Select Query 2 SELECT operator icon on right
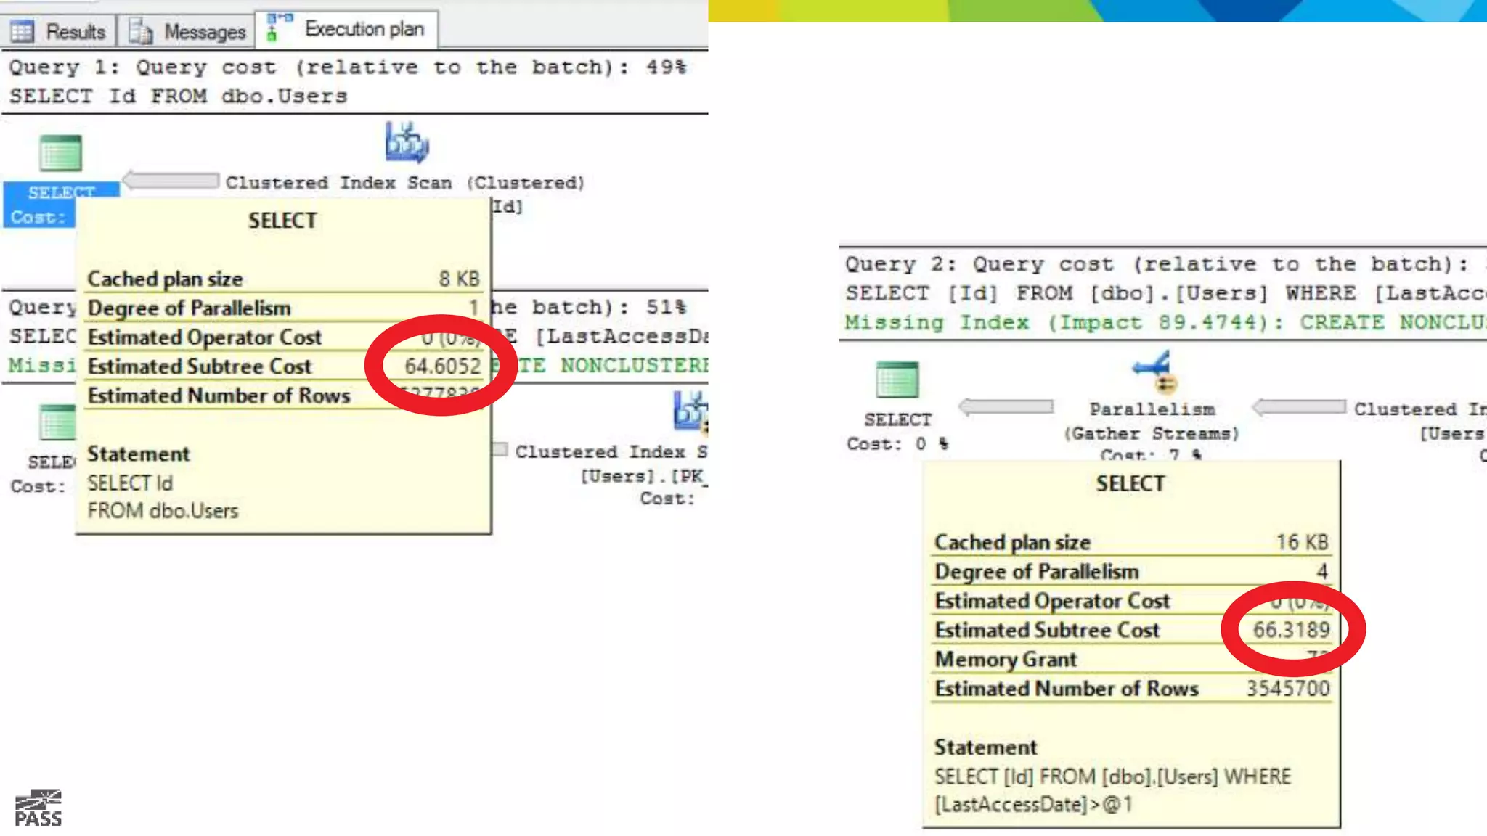The width and height of the screenshot is (1487, 836). pos(897,380)
